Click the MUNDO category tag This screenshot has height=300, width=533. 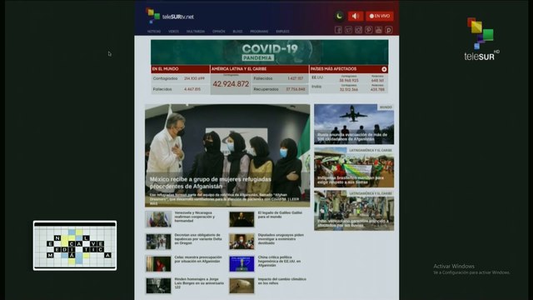click(x=386, y=107)
